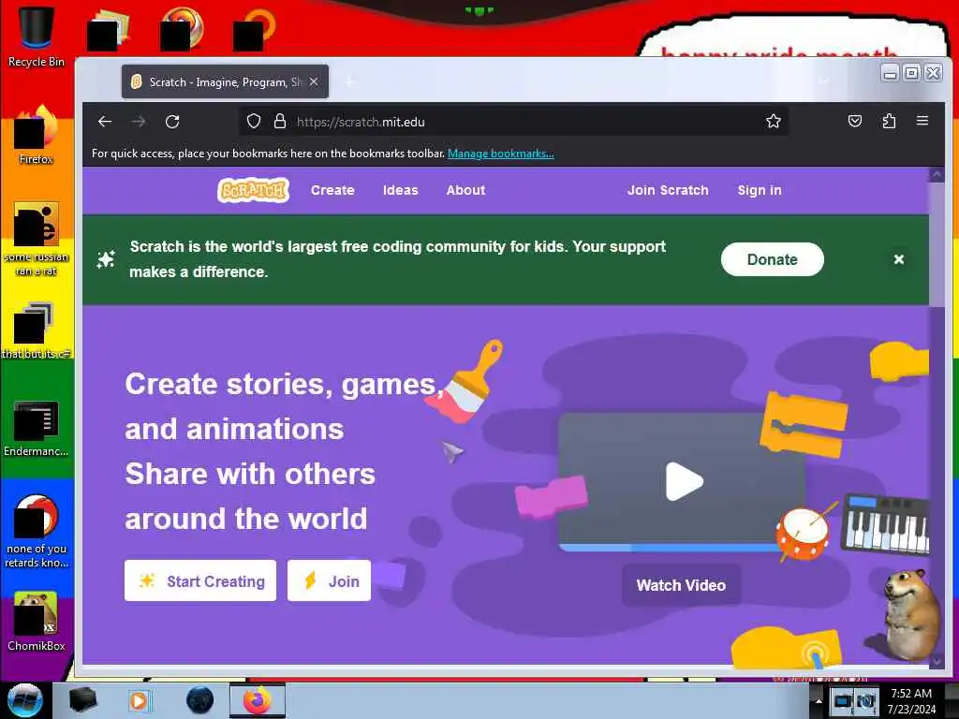The width and height of the screenshot is (959, 719).
Task: Click the forward navigation arrow
Action: click(x=139, y=121)
